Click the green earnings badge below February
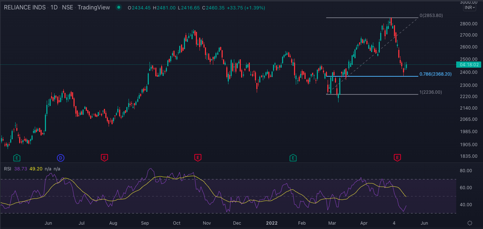483x229 pixels. [x=293, y=158]
